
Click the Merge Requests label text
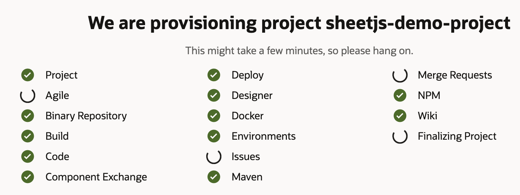455,75
